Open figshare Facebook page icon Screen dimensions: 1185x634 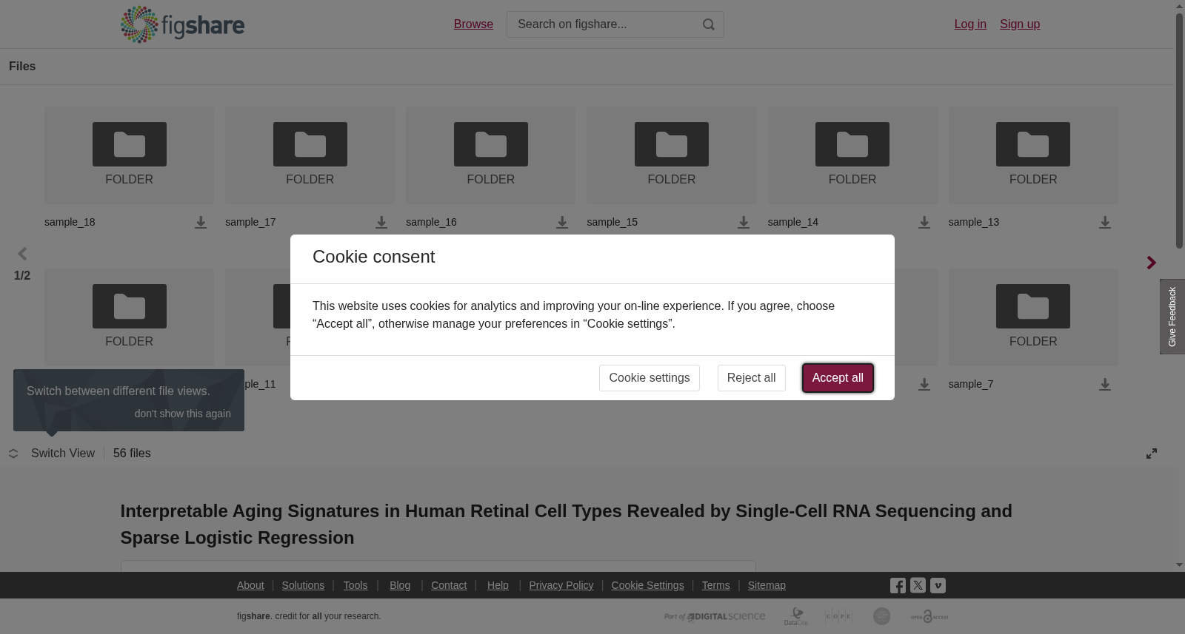pos(898,586)
